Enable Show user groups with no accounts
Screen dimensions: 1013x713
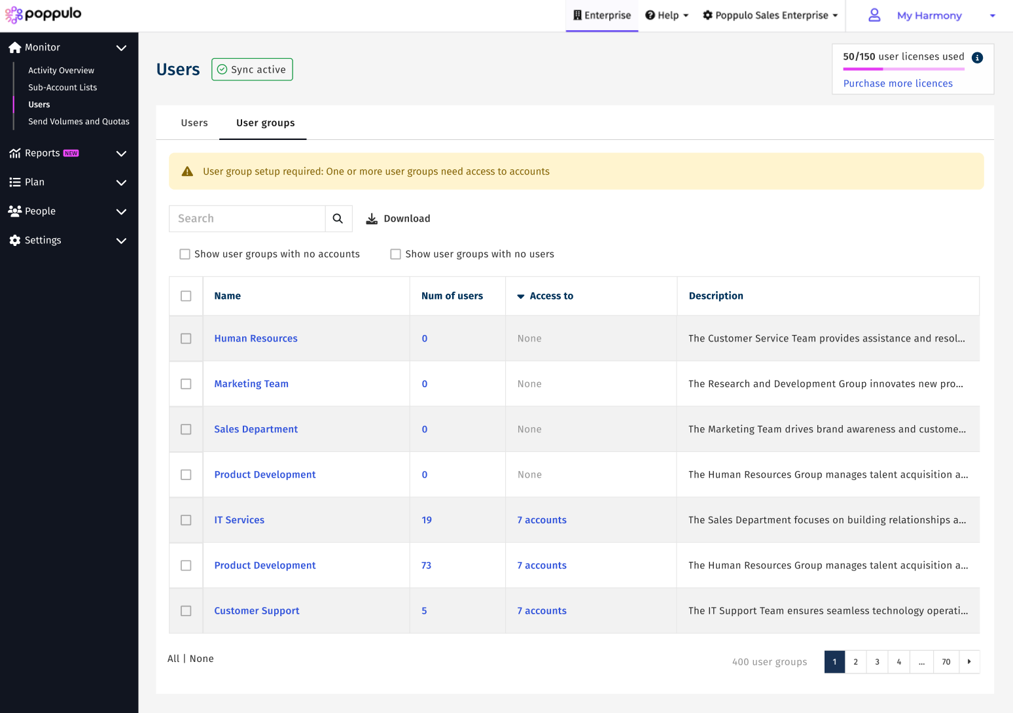[x=185, y=254]
